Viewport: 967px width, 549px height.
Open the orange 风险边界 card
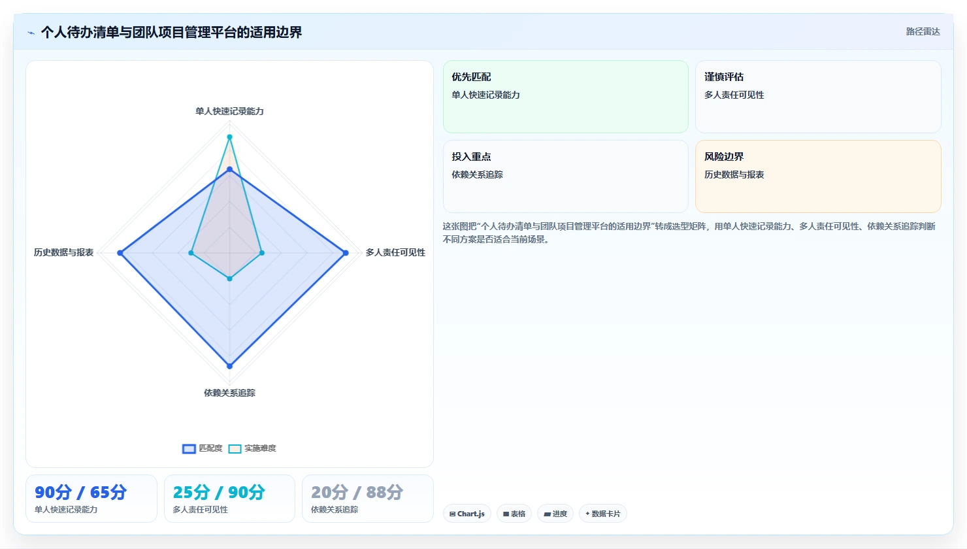click(x=818, y=176)
